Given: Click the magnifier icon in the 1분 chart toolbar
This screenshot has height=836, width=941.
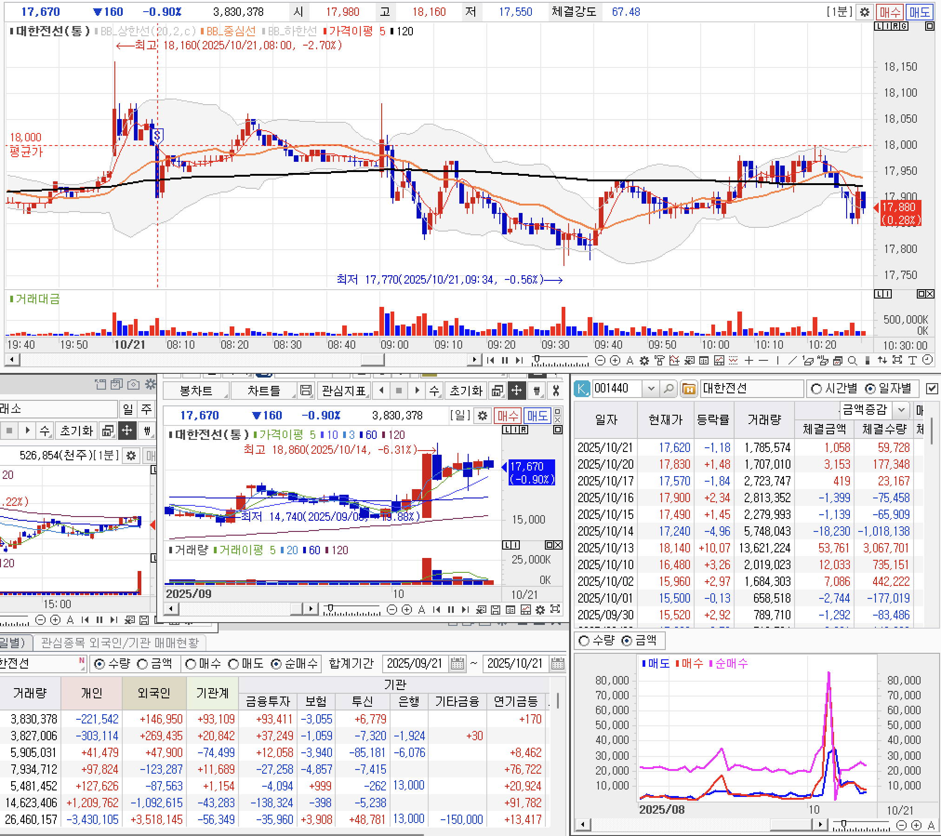Looking at the screenshot, I should point(852,360).
